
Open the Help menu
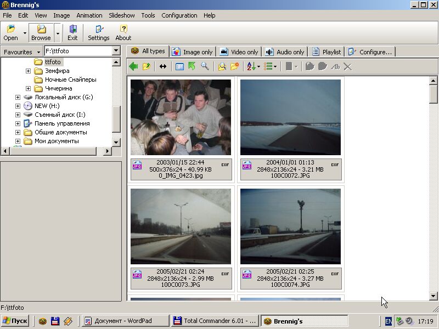(210, 15)
